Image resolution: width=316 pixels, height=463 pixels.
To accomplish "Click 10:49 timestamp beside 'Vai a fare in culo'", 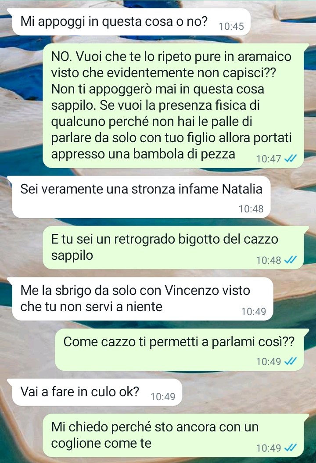I will [163, 397].
